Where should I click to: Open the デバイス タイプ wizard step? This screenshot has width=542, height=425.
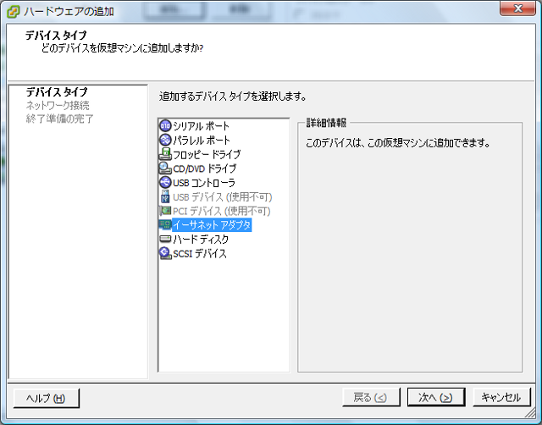(57, 92)
